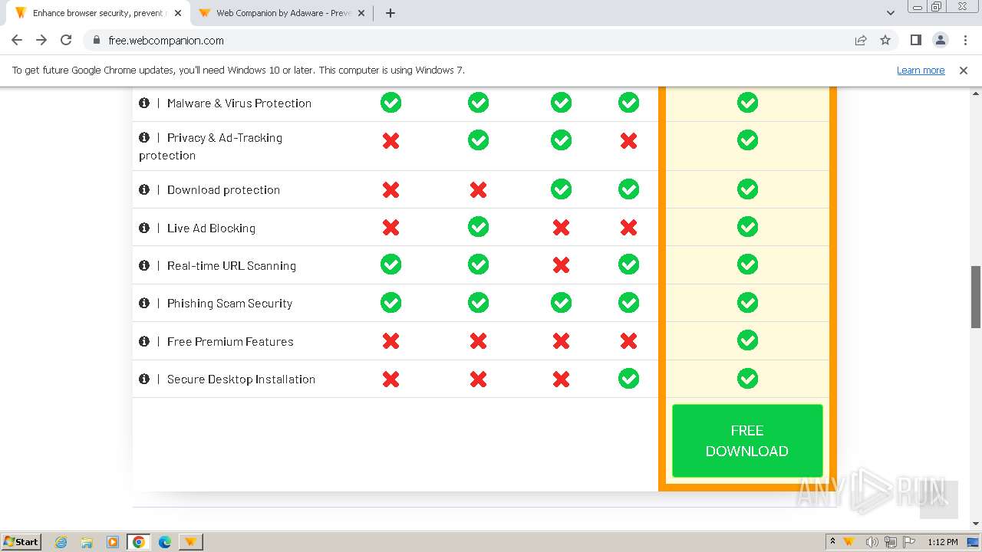The width and height of the screenshot is (982, 552).
Task: Close the Web Companion by Adaware tab
Action: [361, 13]
